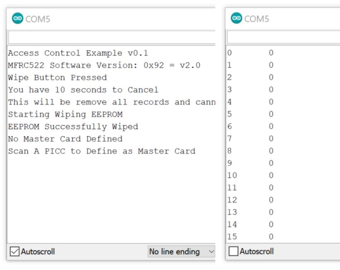Enable Autoscroll in the numbered-output monitor
Viewport: 340px width, 270px height.
234,251
